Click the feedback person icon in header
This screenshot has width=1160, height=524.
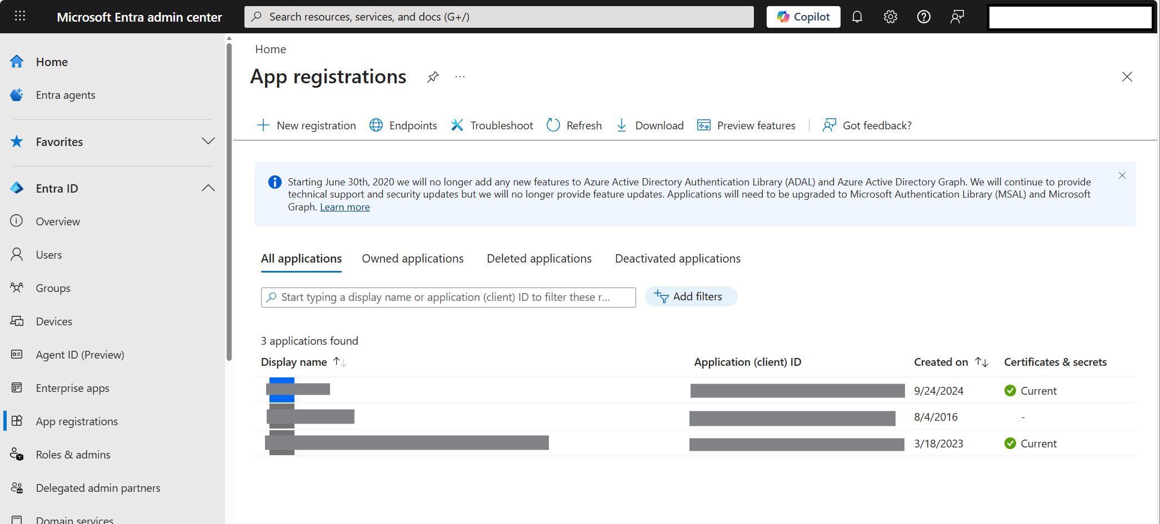coord(957,17)
